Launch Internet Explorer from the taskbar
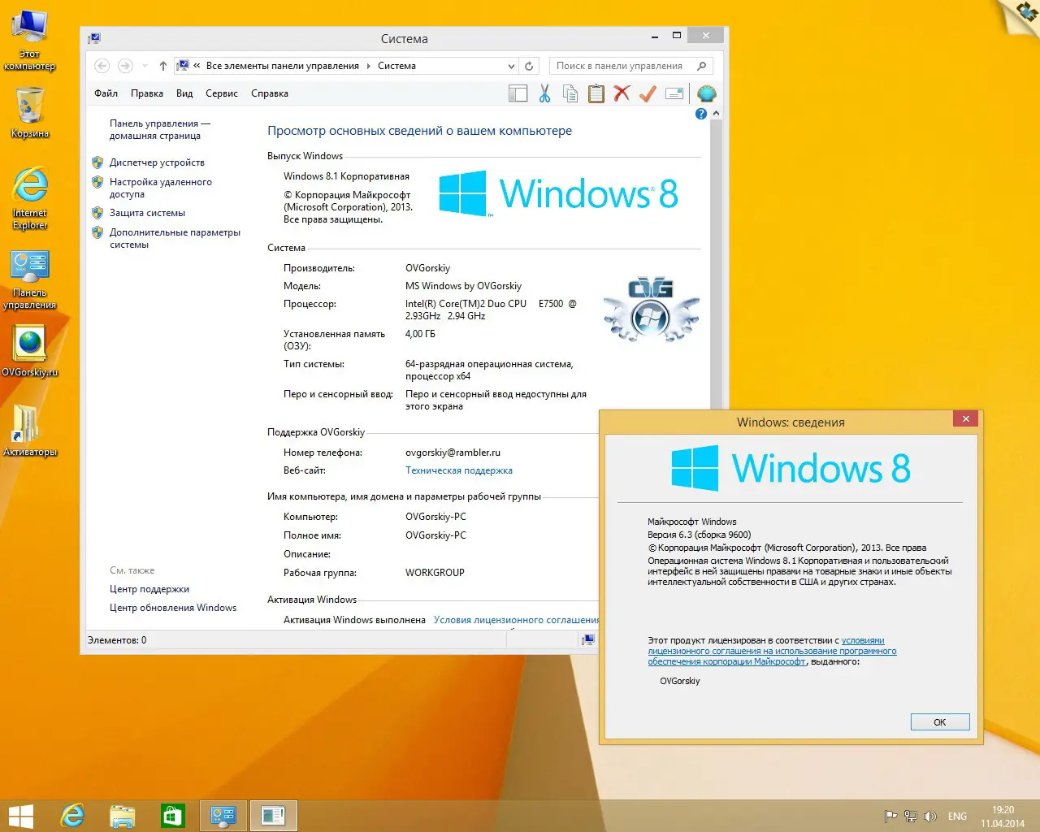Viewport: 1040px width, 832px height. (72, 816)
